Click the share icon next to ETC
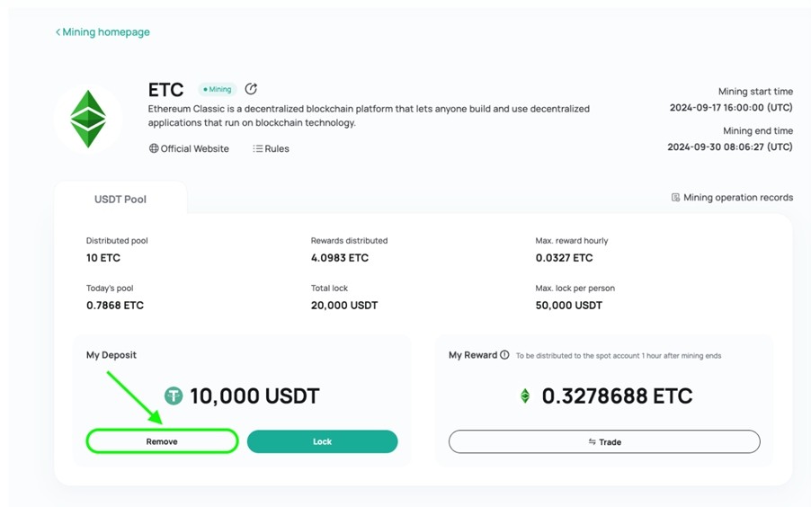 pyautogui.click(x=251, y=89)
